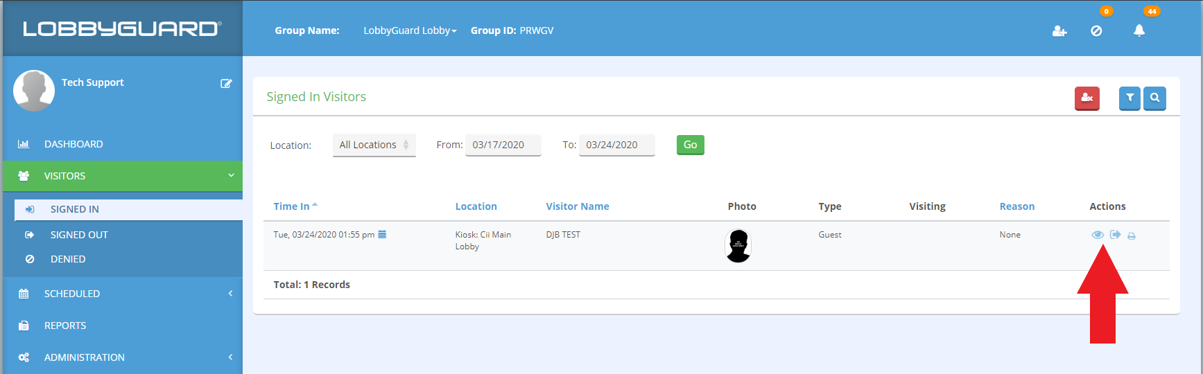Viewport: 1203px width, 374px height.
Task: Open the LobbyGuard Lobby group dropdown
Action: pyautogui.click(x=410, y=30)
